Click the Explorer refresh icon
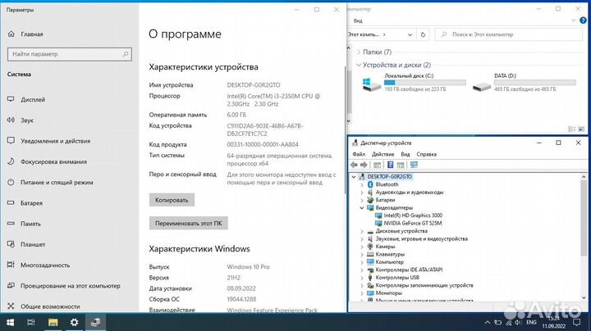Image resolution: width=591 pixels, height=331 pixels. pos(423,34)
